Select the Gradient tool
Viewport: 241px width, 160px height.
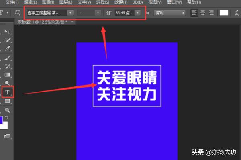(7, 74)
